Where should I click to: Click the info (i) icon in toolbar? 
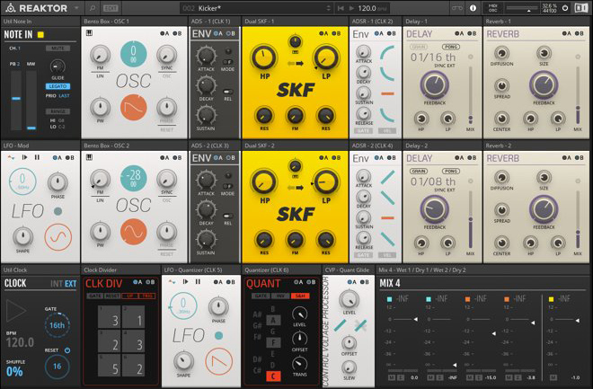tap(473, 8)
